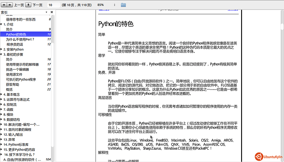This screenshot has height=162, width=284.
Task: Click the 上一页 previous page label
Action: click(x=19, y=5)
